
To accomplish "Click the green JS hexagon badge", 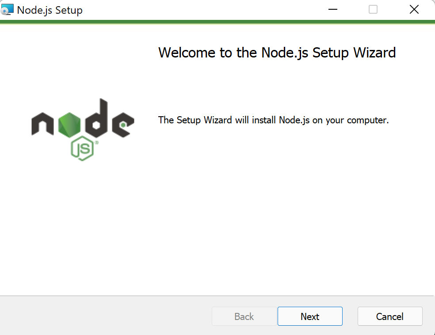I will point(82,150).
